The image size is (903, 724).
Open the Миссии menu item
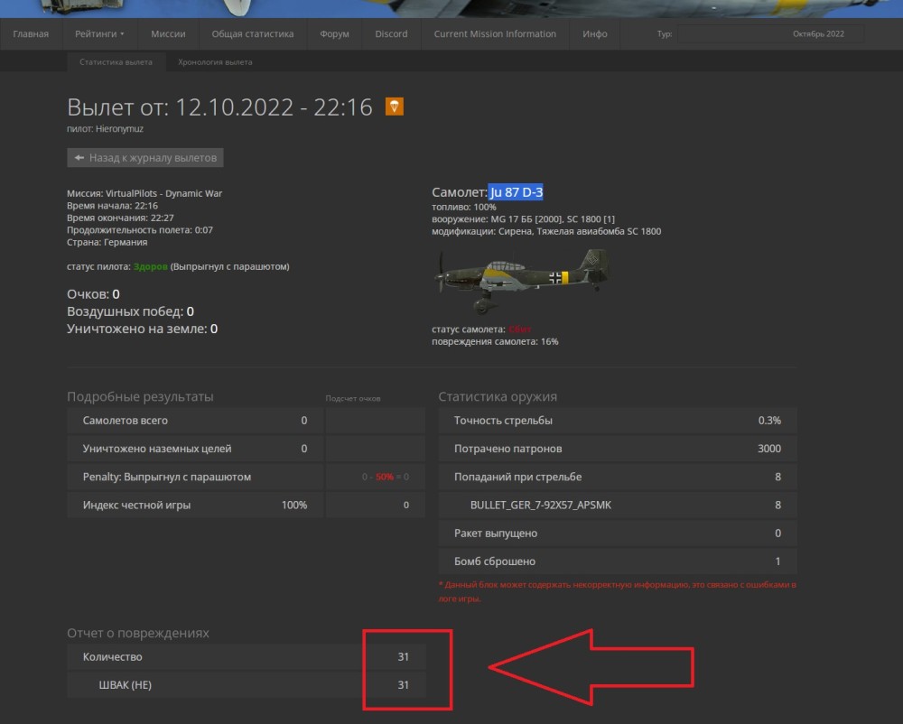168,34
